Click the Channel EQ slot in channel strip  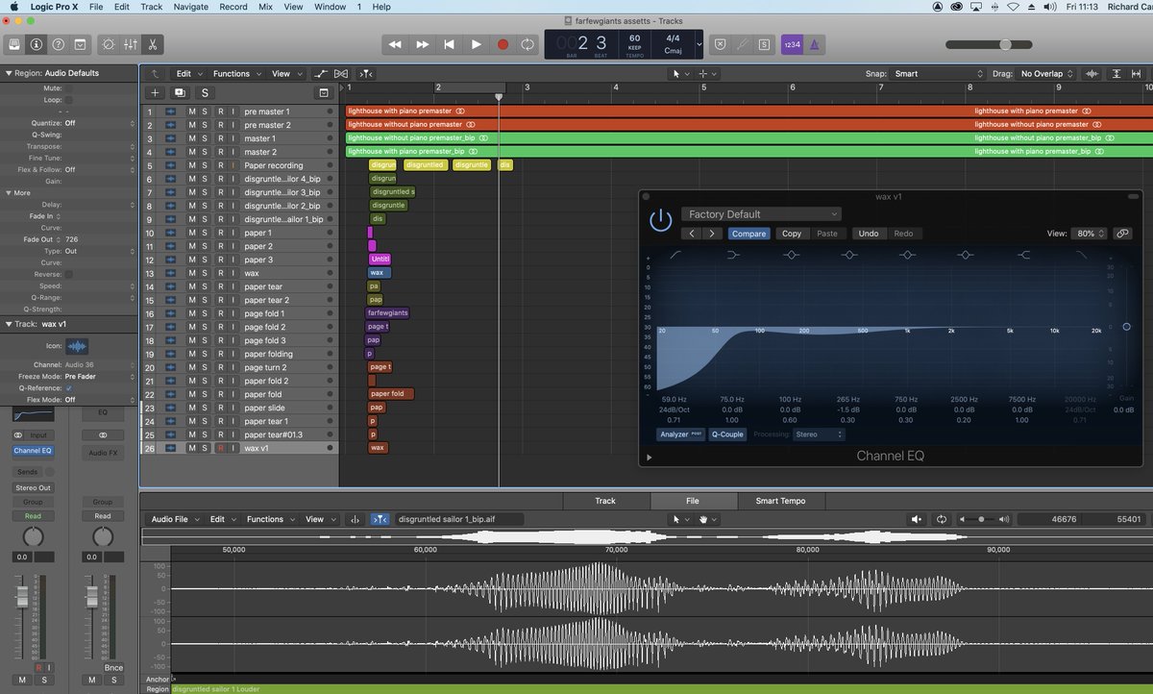(x=33, y=451)
